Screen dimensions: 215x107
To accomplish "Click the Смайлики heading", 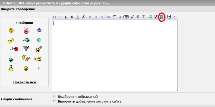I will coord(25,23).
